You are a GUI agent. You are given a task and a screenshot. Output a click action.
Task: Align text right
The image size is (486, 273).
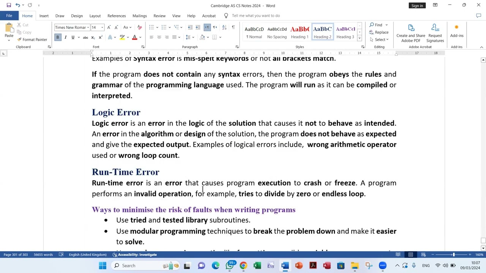tap(166, 37)
